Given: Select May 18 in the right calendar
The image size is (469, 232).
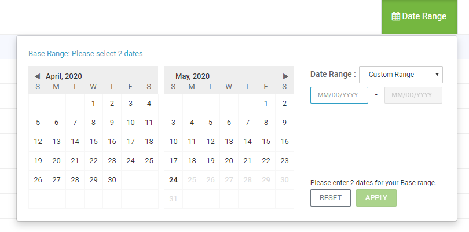Looking at the screenshot, I should pos(192,161).
